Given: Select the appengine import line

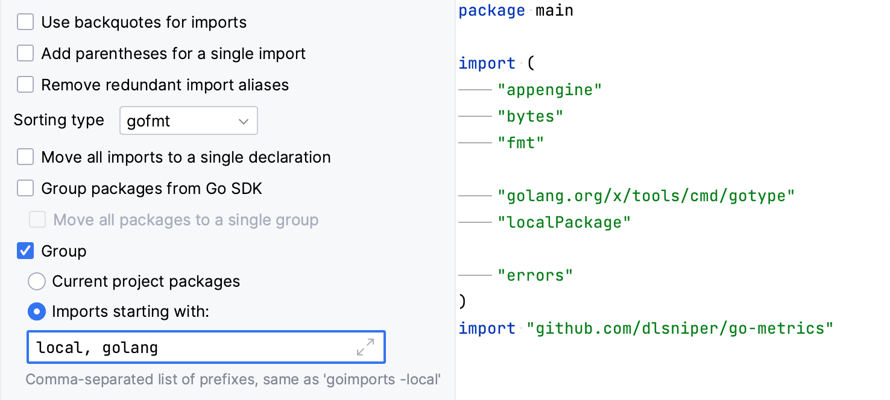Looking at the screenshot, I should pos(551,89).
